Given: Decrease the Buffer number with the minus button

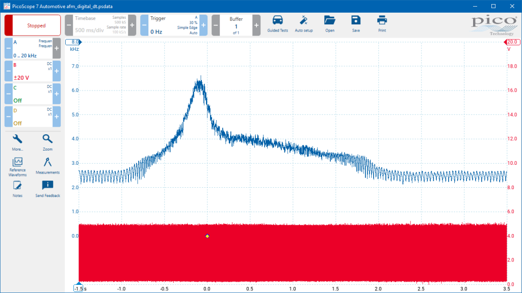Looking at the screenshot, I should (216, 25).
